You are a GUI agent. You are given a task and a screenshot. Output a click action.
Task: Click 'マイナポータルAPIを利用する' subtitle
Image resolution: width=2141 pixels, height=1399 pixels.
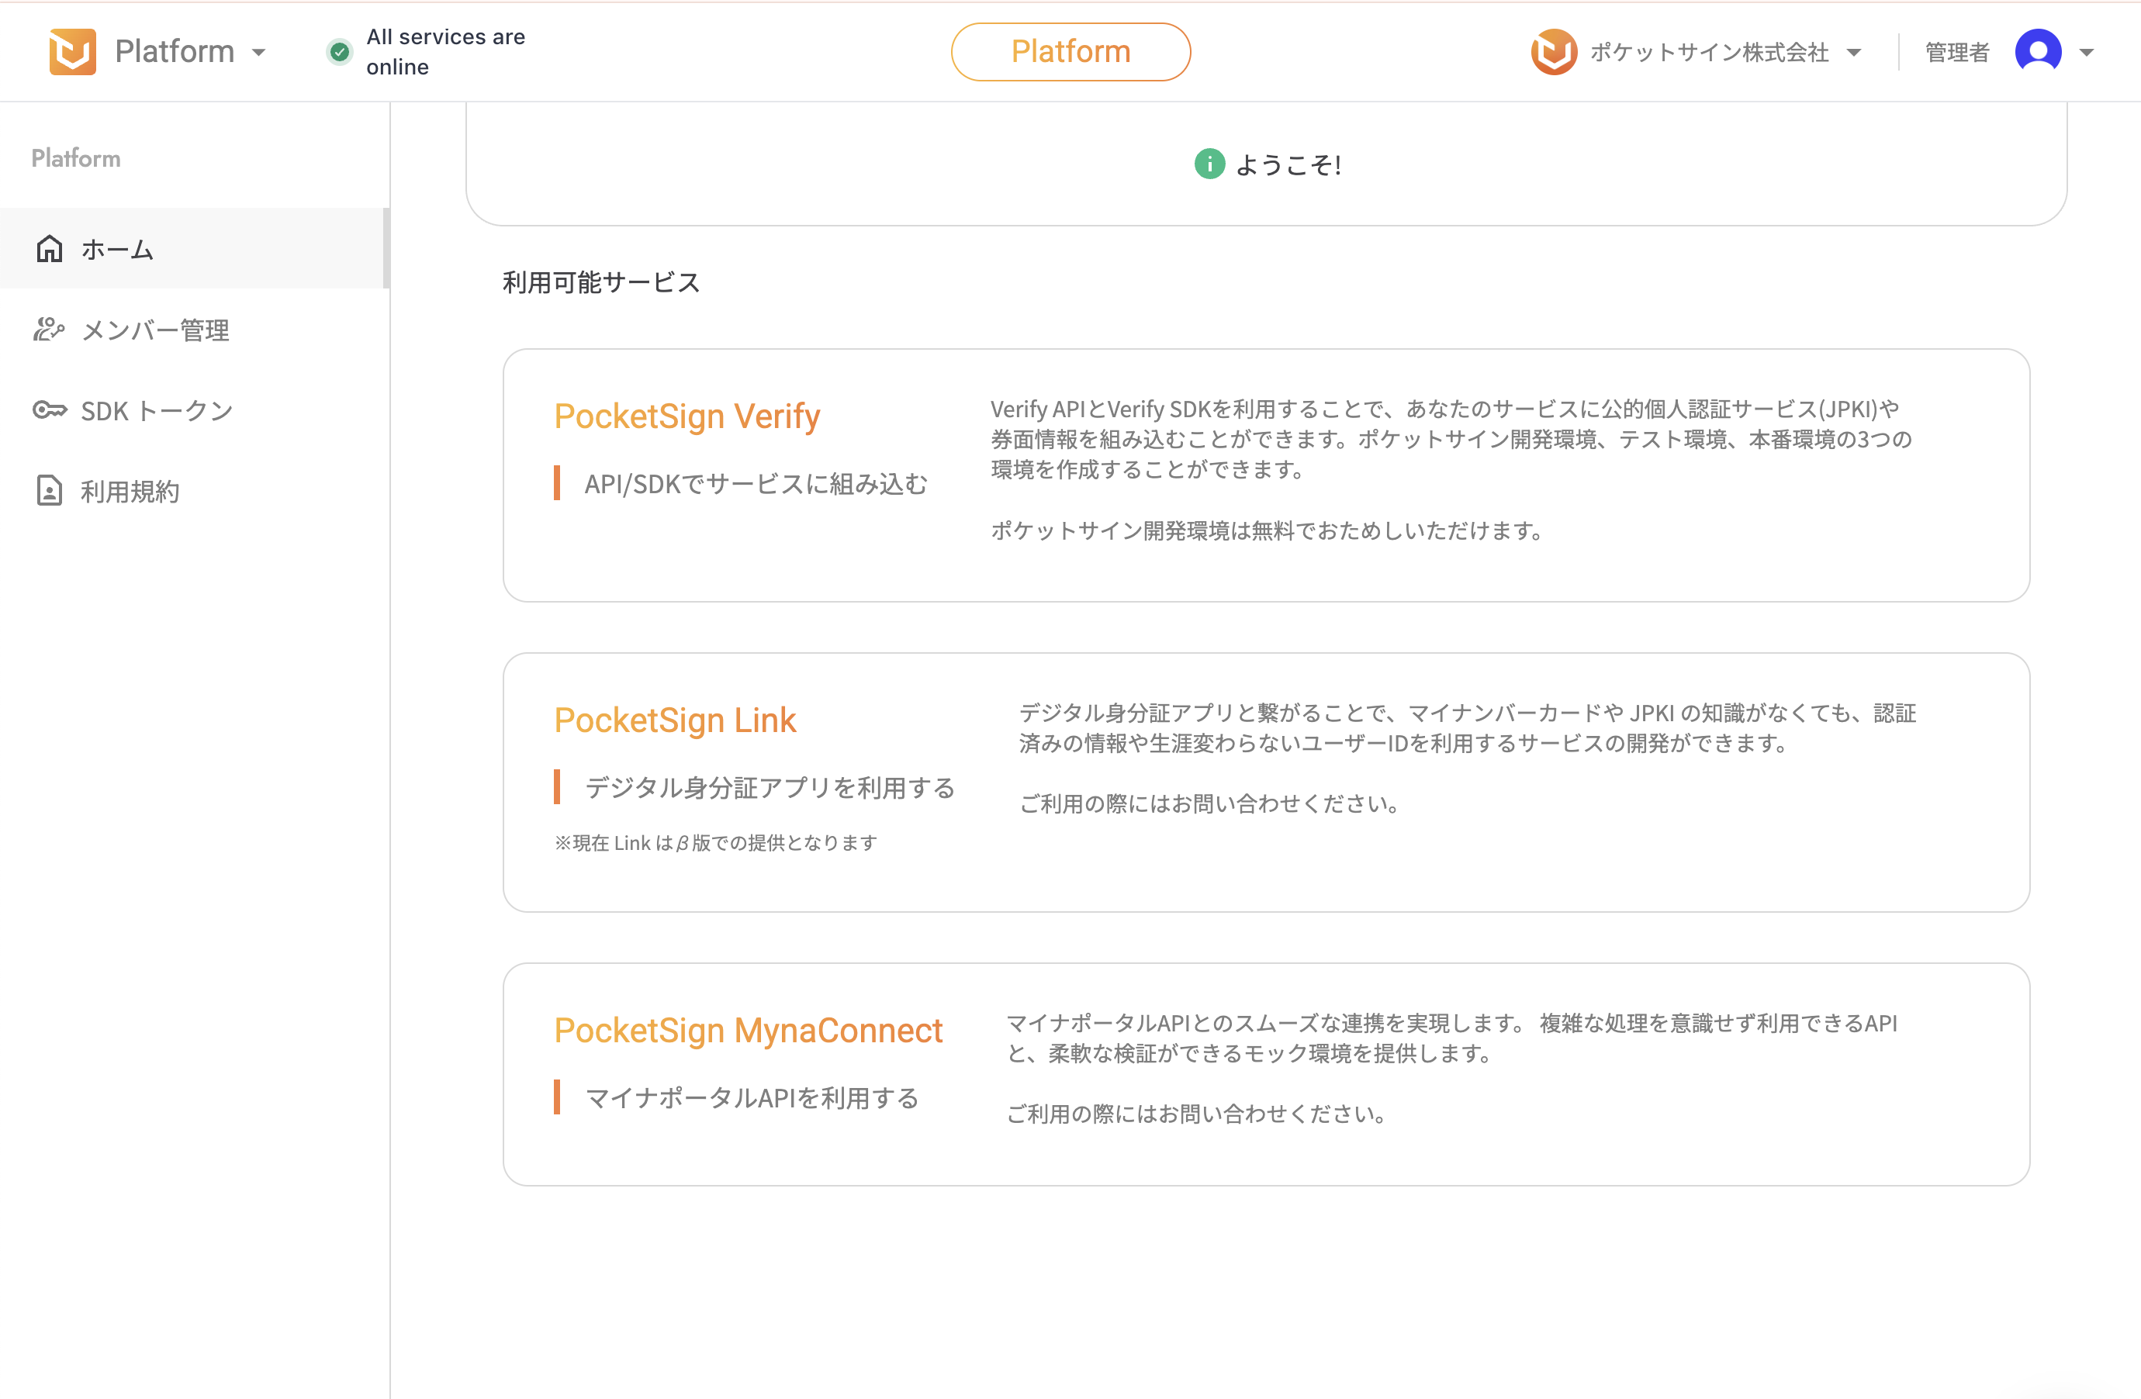752,1098
